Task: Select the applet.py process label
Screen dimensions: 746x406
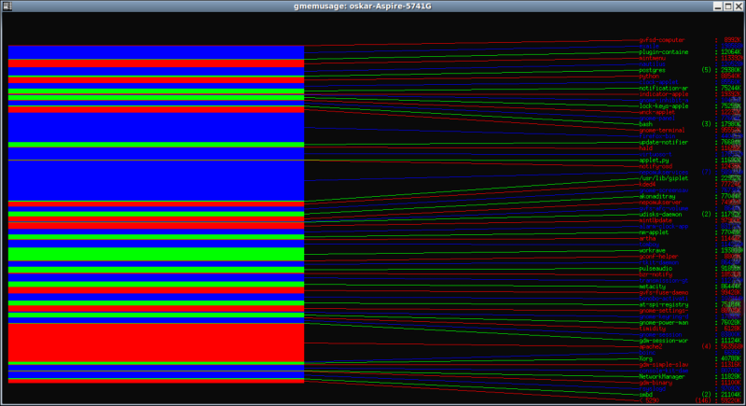Action: point(654,161)
